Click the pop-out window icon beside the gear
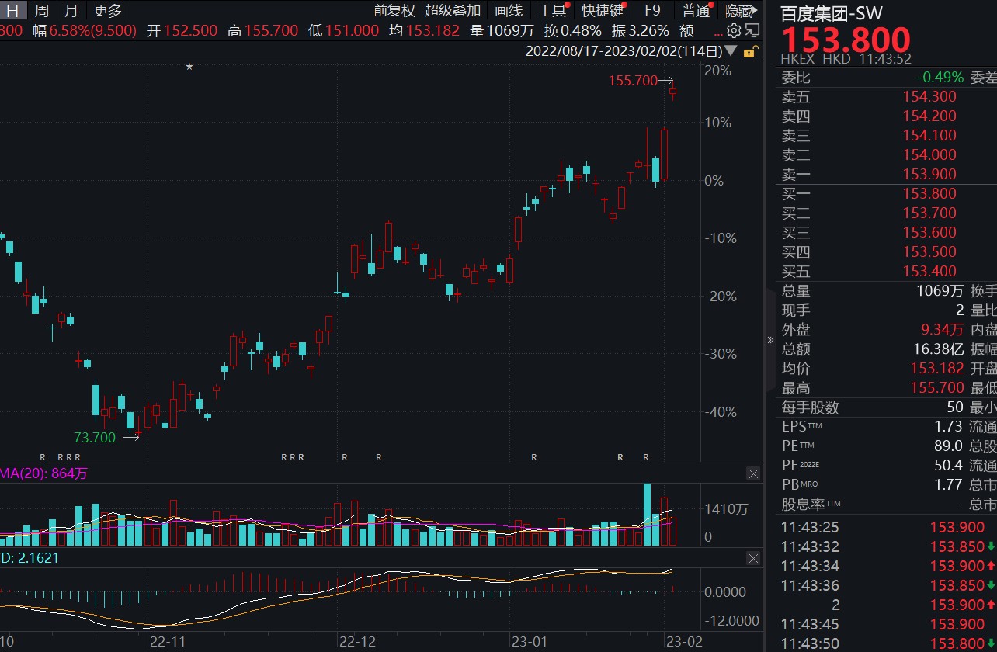The image size is (997, 652). [x=752, y=31]
